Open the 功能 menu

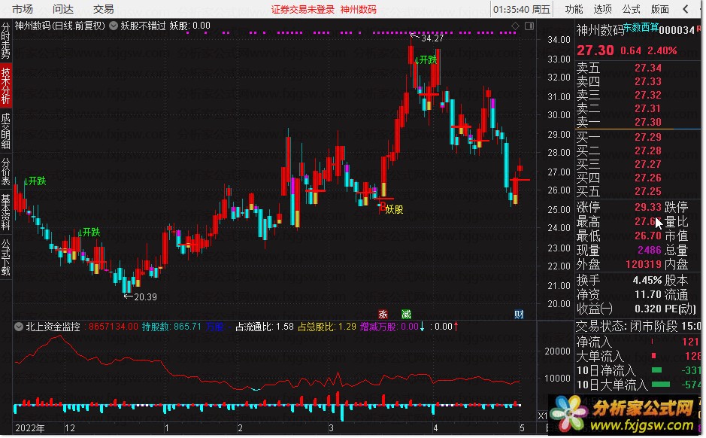click(574, 9)
